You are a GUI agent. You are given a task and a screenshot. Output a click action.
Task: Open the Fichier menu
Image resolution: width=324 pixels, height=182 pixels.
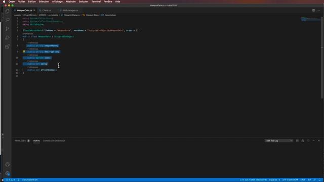pyautogui.click(x=21, y=2)
